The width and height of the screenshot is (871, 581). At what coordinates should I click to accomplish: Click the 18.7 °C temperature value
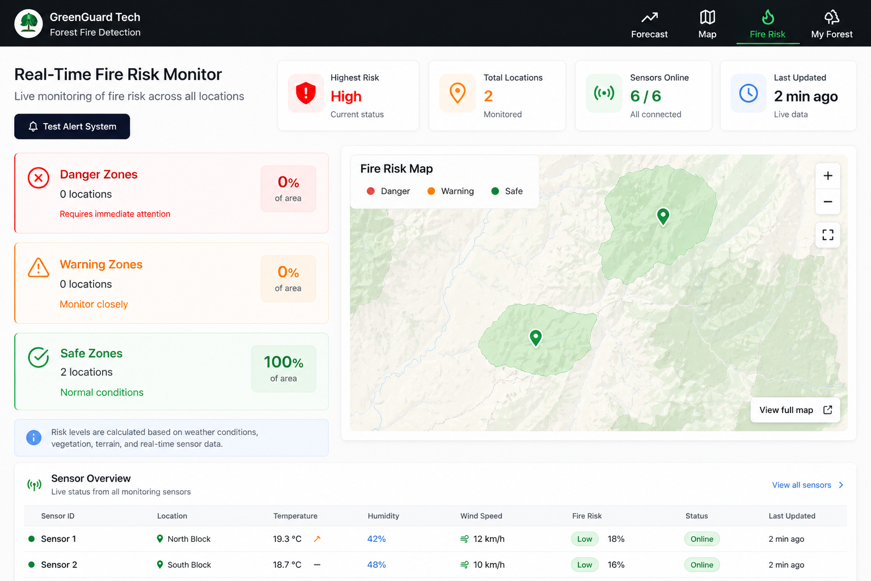click(287, 565)
